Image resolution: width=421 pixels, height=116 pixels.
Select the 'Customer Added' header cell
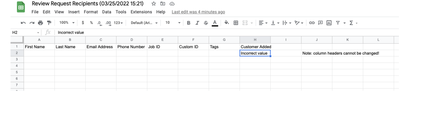pos(255,47)
